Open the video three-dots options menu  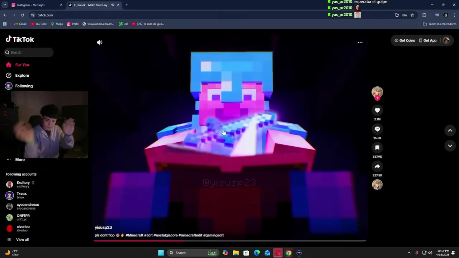(360, 42)
